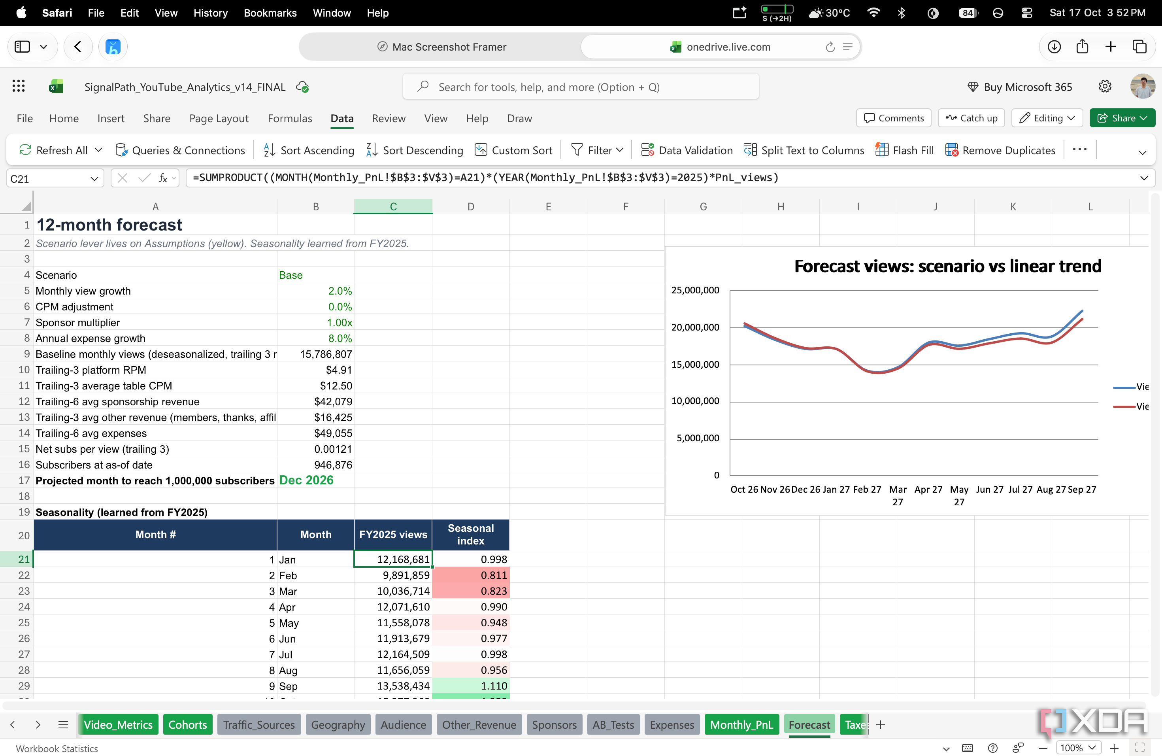Expand the ribbon display options chevron
Screen dimensions: 1162x756
coord(1143,152)
